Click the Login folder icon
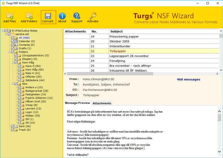 click(x=23, y=112)
